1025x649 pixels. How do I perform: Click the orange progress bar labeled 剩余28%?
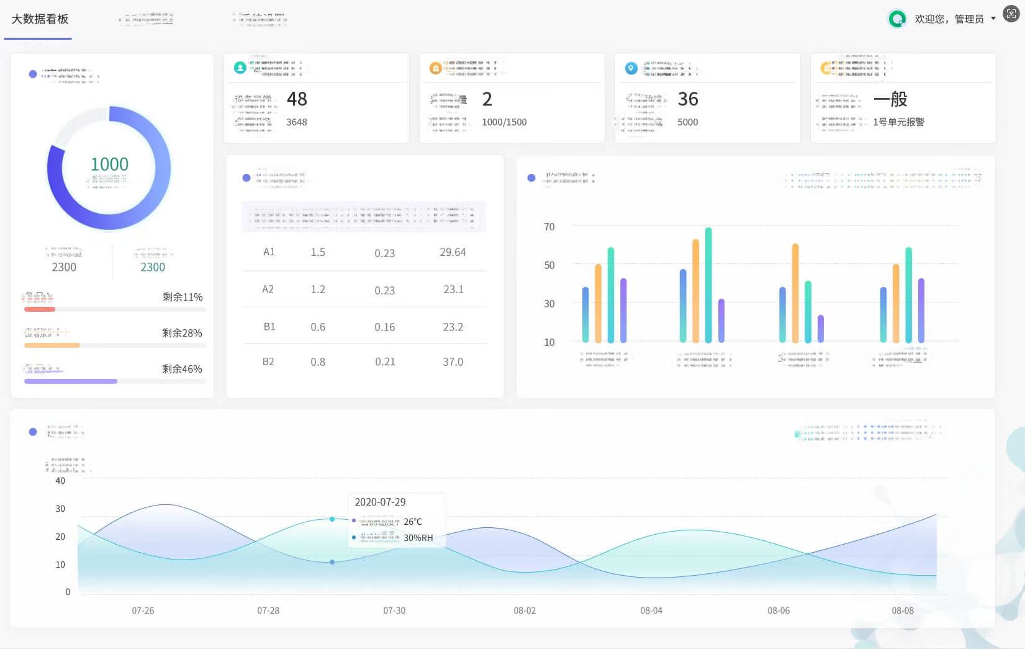pos(52,345)
